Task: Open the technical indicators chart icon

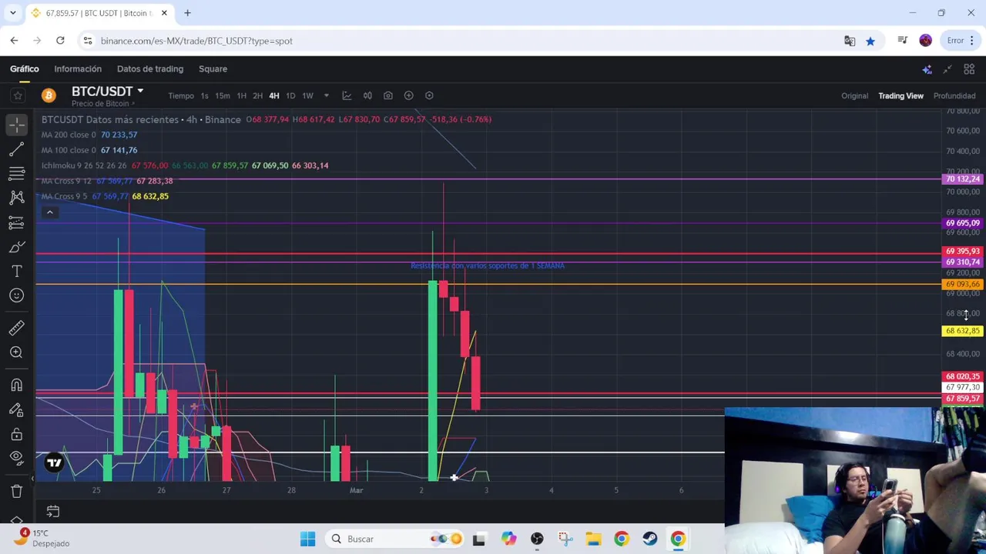Action: 347,95
